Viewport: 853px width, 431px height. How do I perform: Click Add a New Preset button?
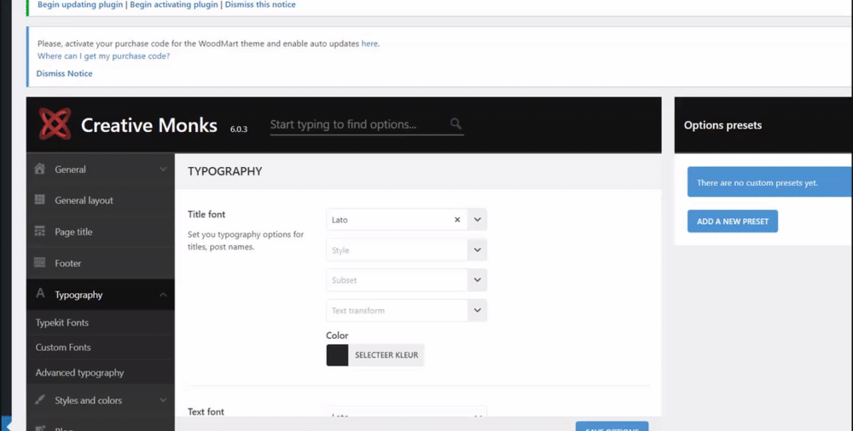(732, 221)
